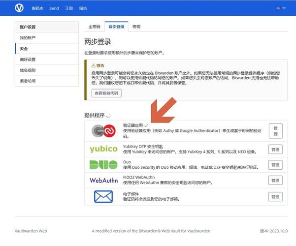Open 我的账户 in the sidebar
Screen dimensions: 296x246
[x=28, y=38]
